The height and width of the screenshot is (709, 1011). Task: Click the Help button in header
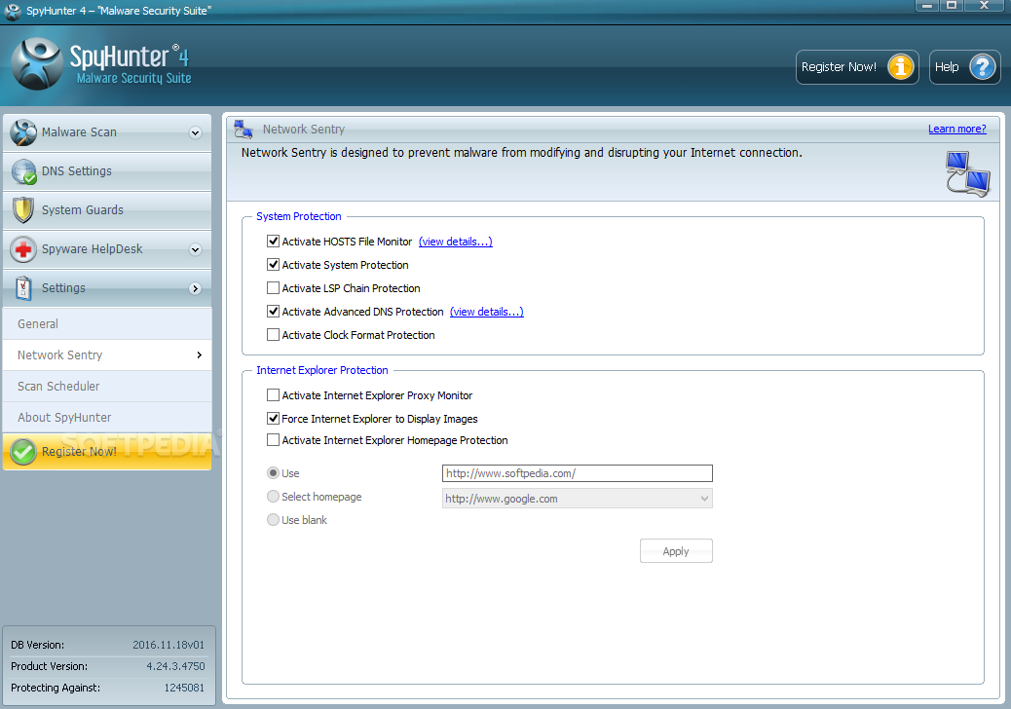pyautogui.click(x=964, y=67)
